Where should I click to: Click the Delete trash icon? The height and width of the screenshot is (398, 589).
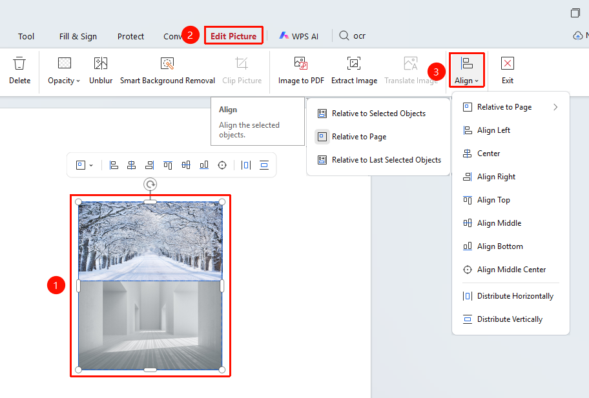(x=19, y=63)
